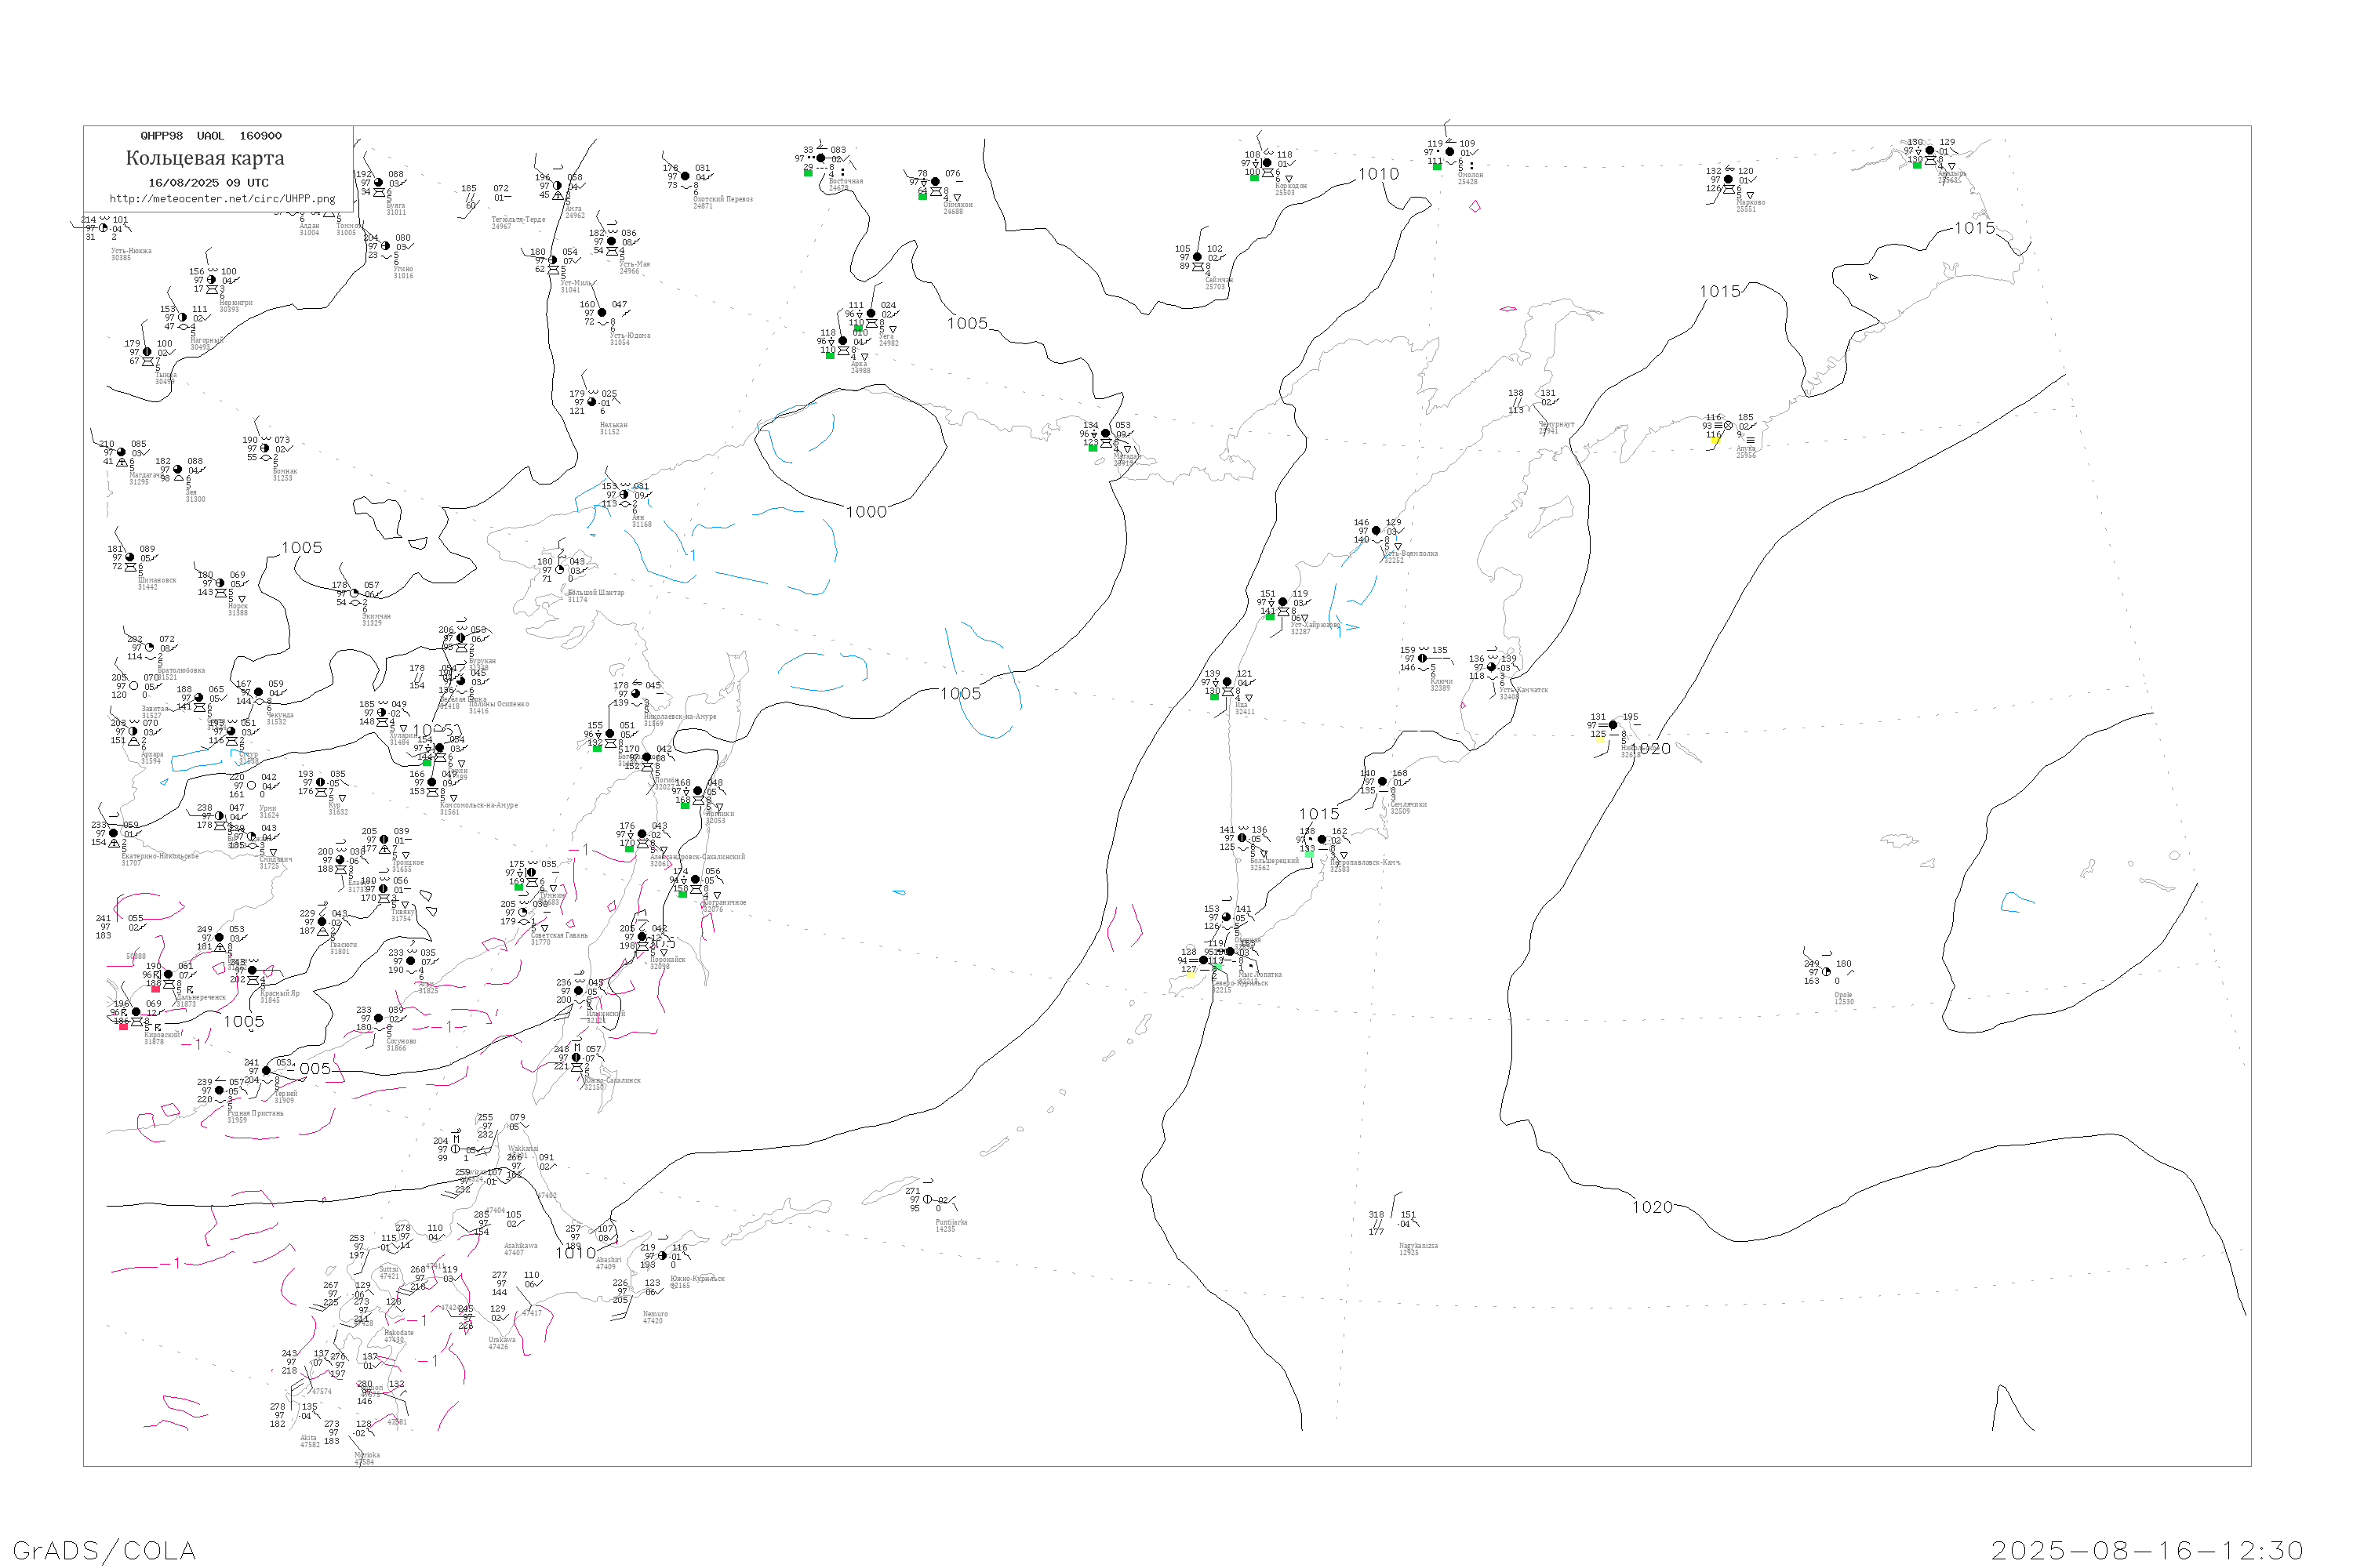Viewport: 2353px width, 1568px height.
Task: Click the Nagykanizsa 12925 station label
Action: coord(1417,1248)
